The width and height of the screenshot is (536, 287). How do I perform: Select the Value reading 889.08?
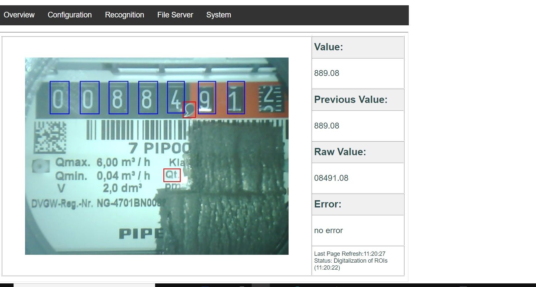point(326,73)
